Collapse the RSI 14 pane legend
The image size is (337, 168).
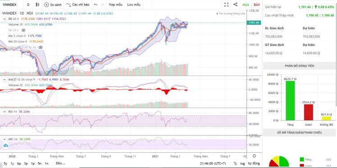tap(5, 112)
